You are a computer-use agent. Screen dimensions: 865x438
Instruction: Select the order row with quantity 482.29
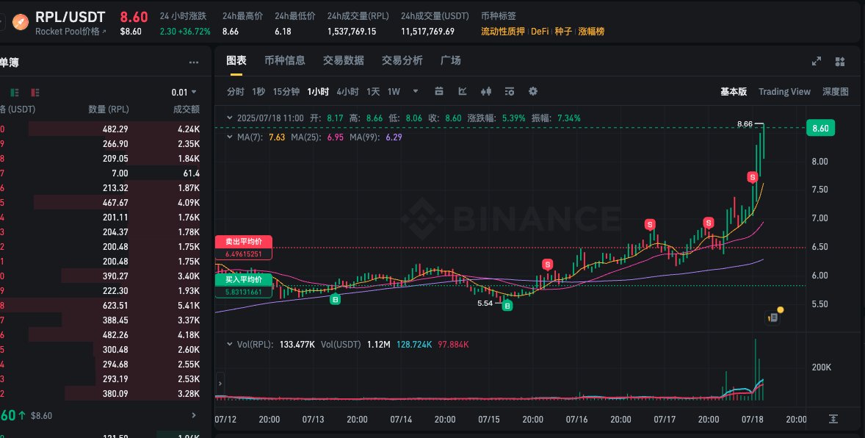tap(100, 129)
